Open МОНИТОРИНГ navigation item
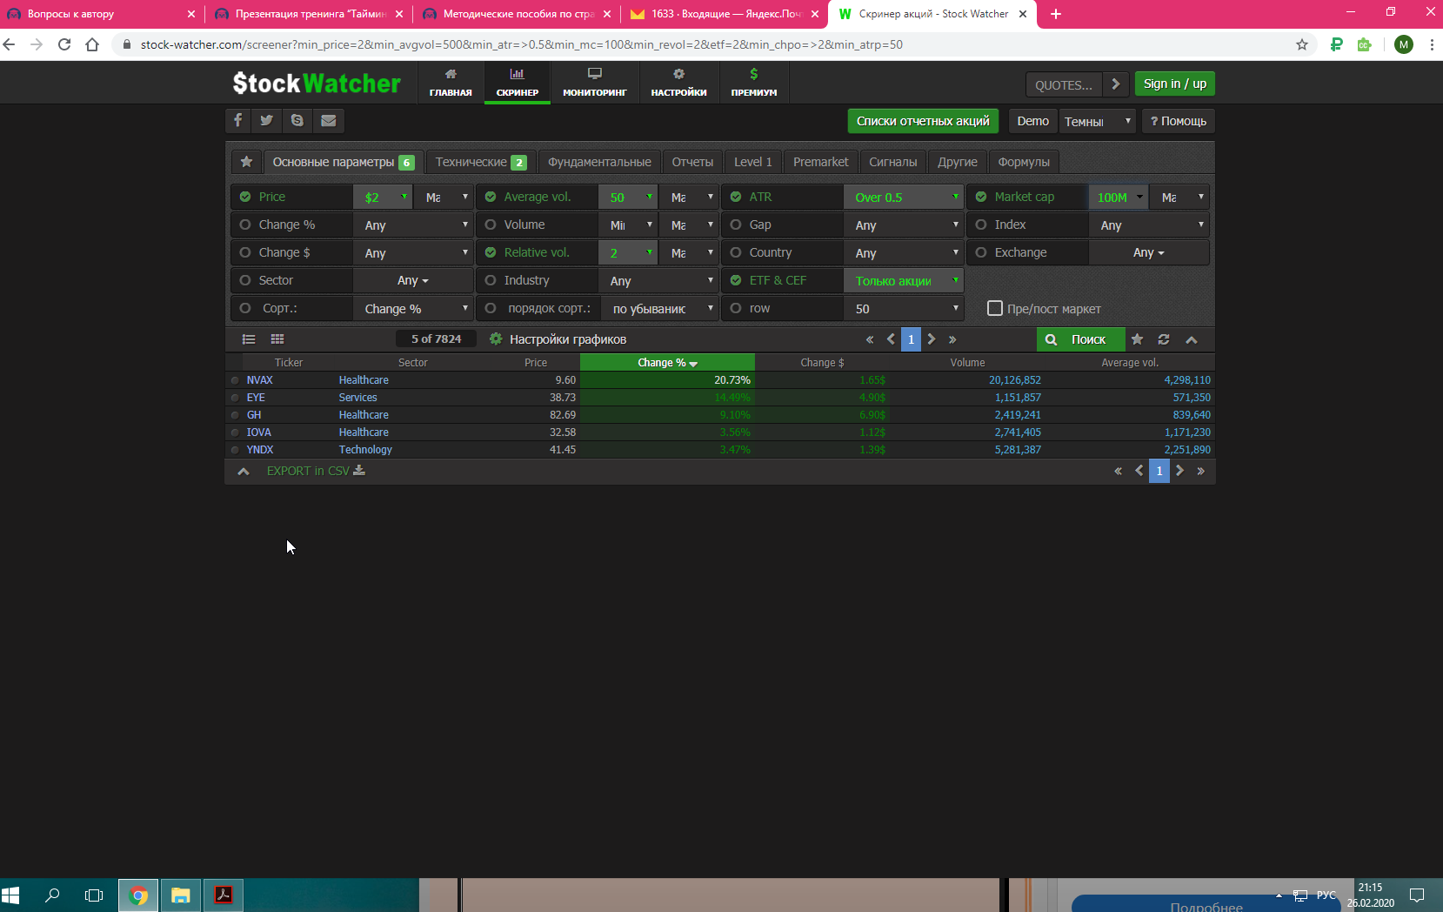 pos(595,84)
